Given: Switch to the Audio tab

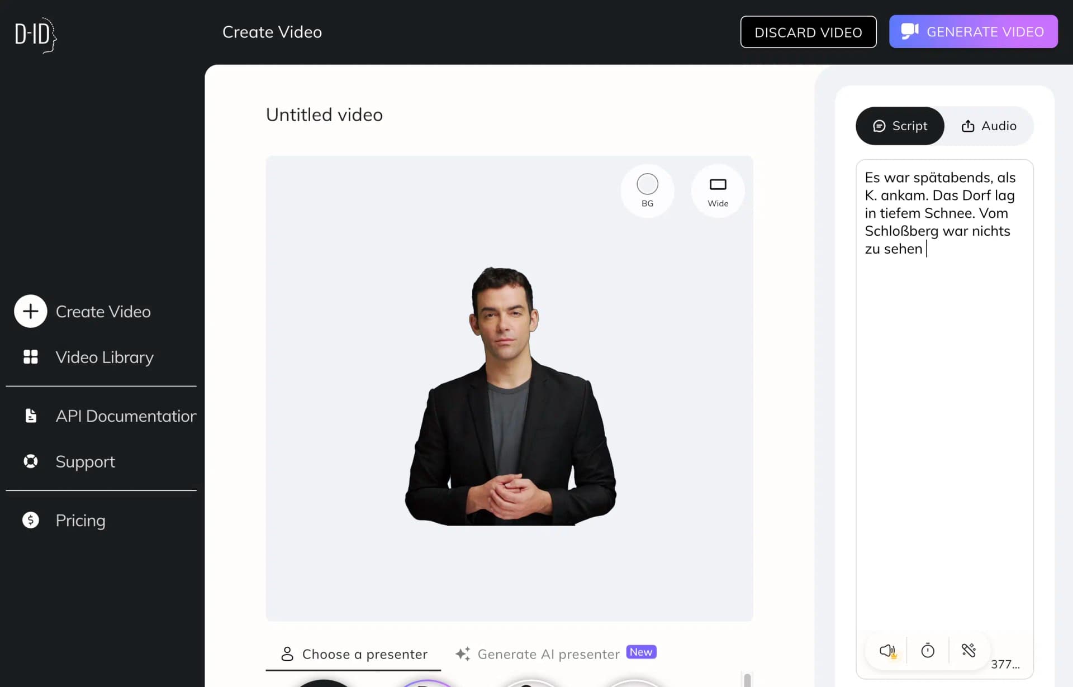Looking at the screenshot, I should coord(989,126).
